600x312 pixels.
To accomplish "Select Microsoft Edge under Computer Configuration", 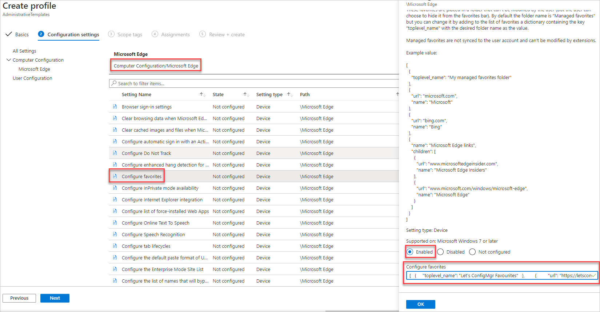I will 34,69.
